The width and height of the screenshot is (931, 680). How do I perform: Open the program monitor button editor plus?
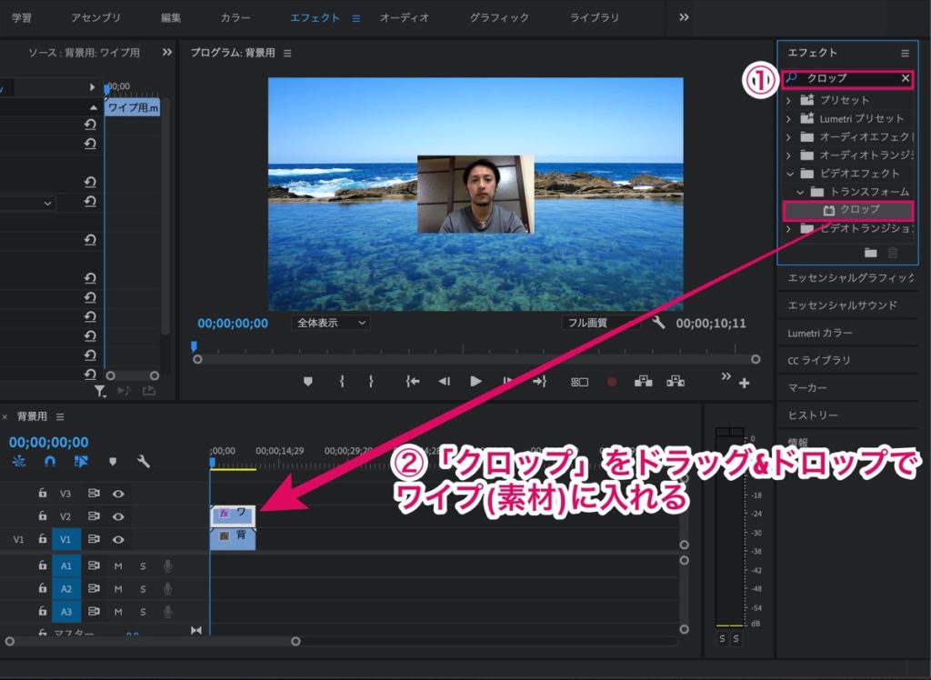point(744,384)
